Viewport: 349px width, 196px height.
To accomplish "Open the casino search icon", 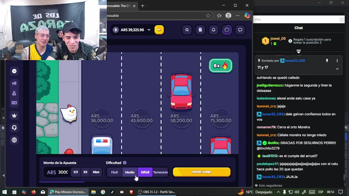I will [187, 30].
